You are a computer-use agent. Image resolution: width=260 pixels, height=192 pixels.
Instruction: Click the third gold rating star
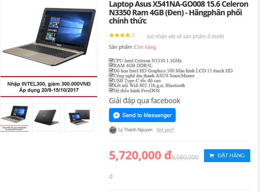pyautogui.click(x=122, y=35)
